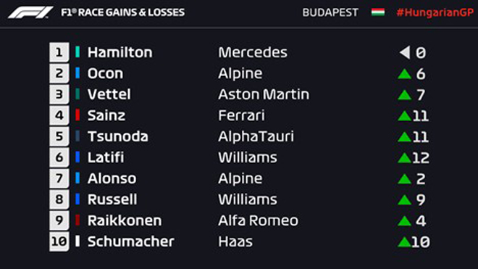Click Hamilton's teal Mercedes color bar
Viewport: 478px width, 269px height.
pyautogui.click(x=77, y=52)
